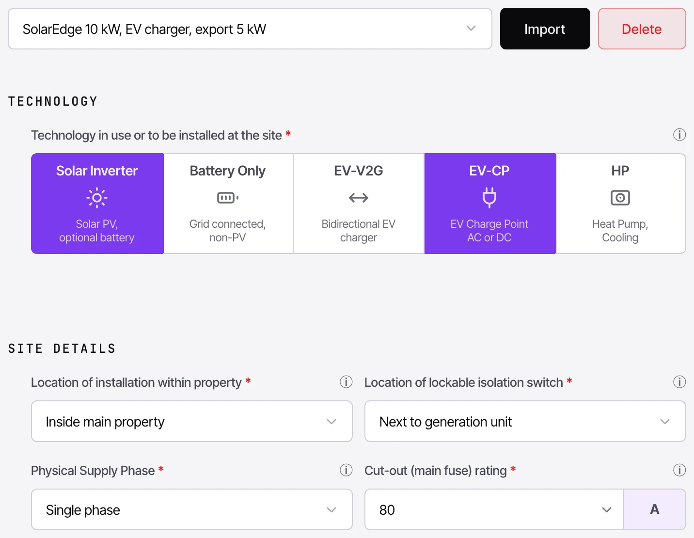Click the bidirectional arrow icon on EV-V2G
The height and width of the screenshot is (538, 694).
(x=359, y=198)
